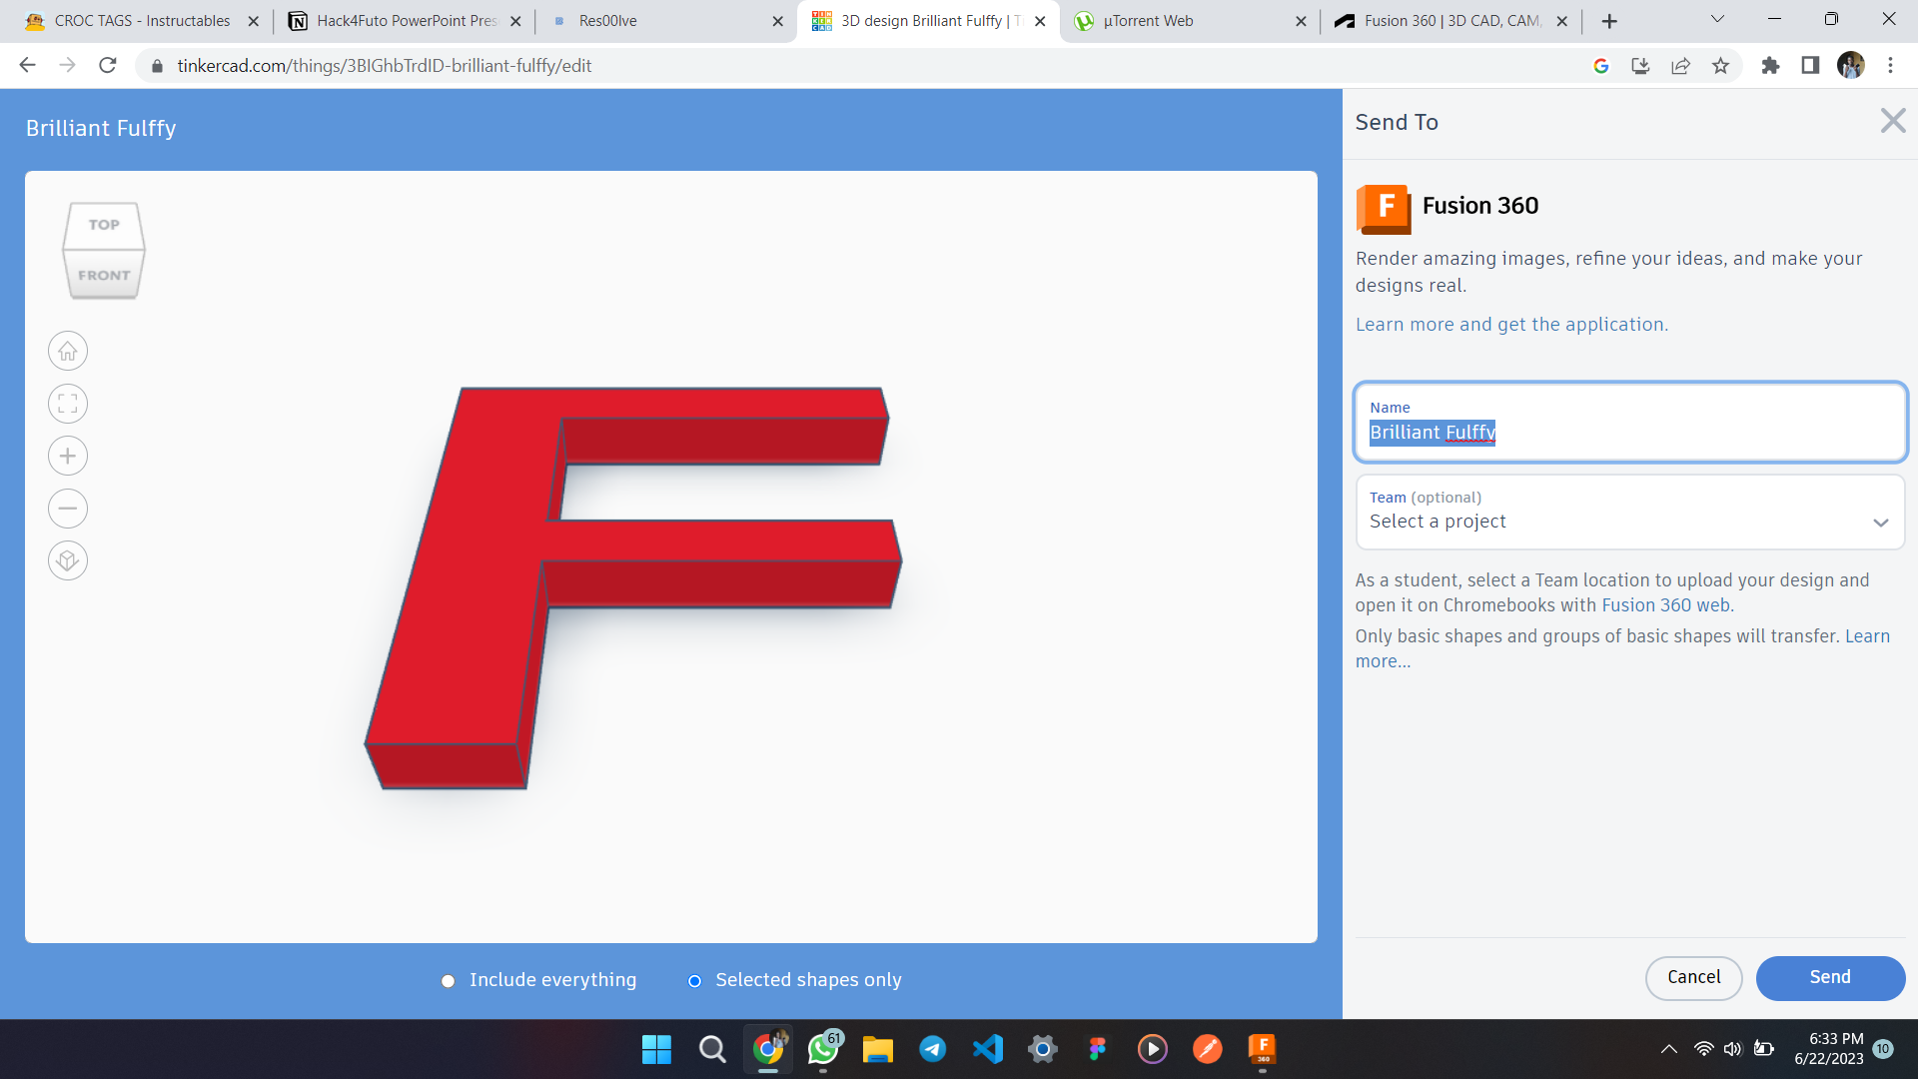Click the home view icon
Viewport: 1918px width, 1079px height.
[67, 351]
